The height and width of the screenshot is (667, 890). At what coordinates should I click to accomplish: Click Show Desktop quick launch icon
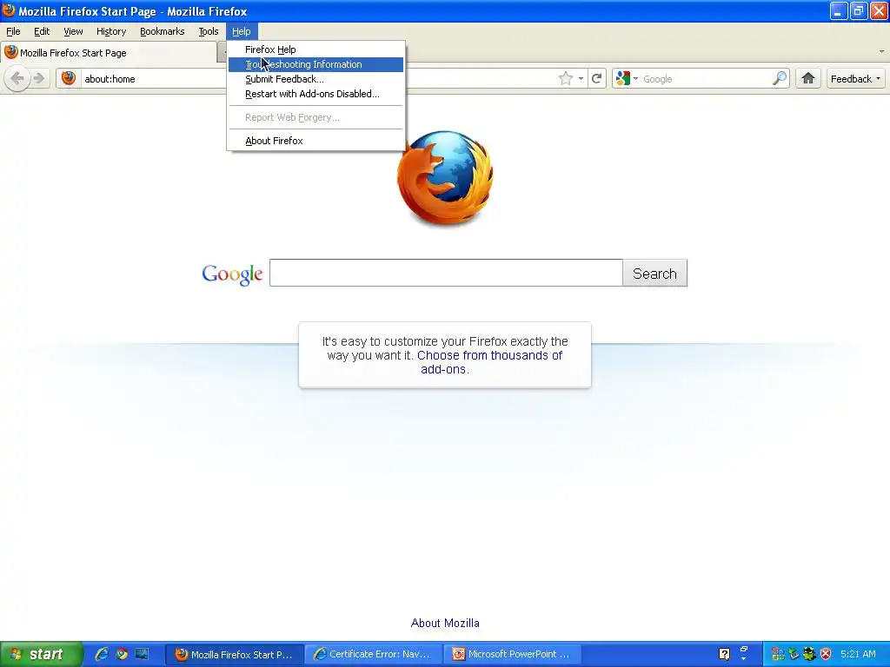pyautogui.click(x=142, y=654)
